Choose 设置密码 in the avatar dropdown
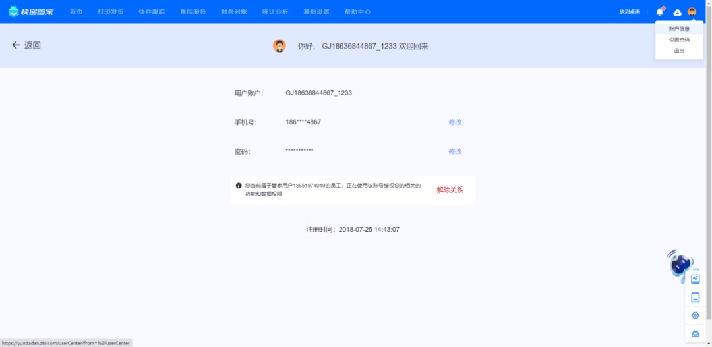The height and width of the screenshot is (347, 712). 679,40
